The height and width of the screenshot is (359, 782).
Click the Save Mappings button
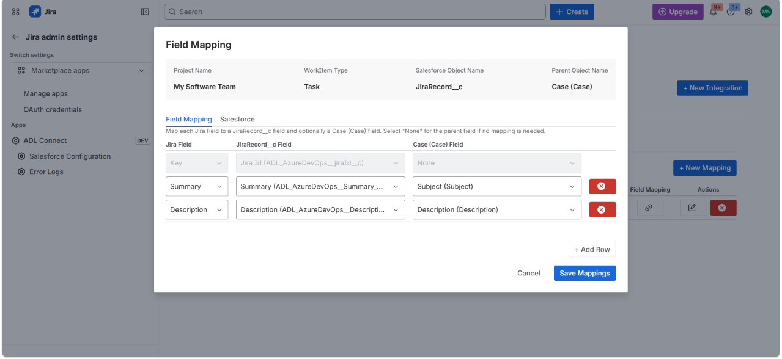[x=585, y=273]
